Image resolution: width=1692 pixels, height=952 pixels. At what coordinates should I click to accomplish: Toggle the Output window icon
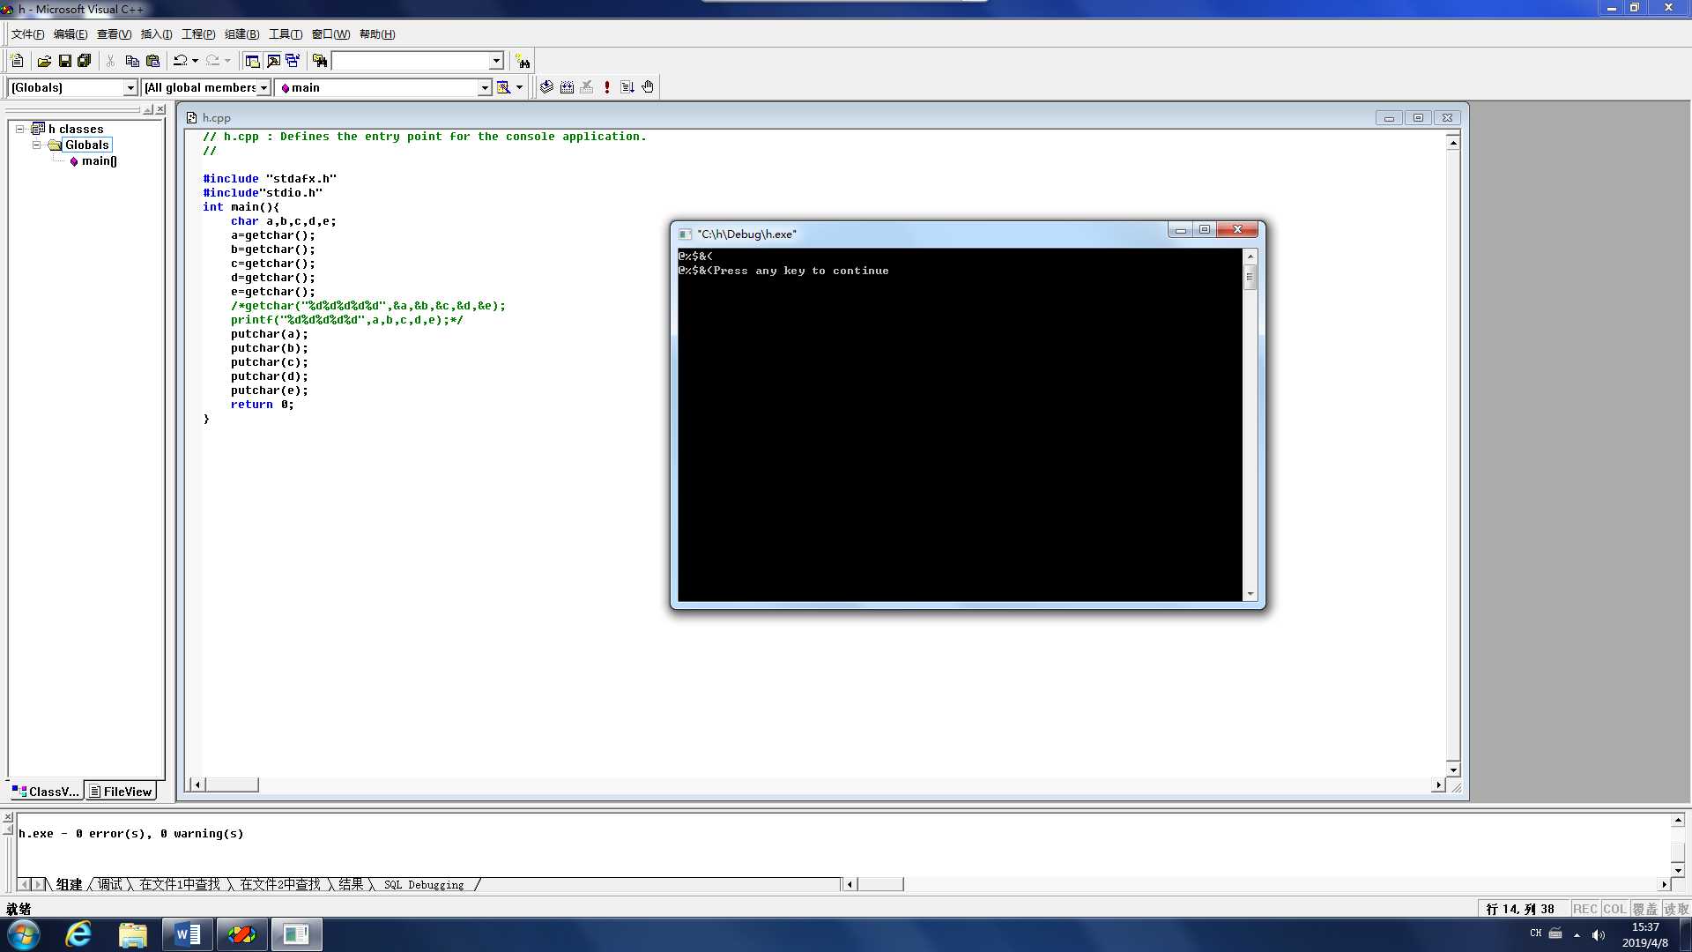273,61
